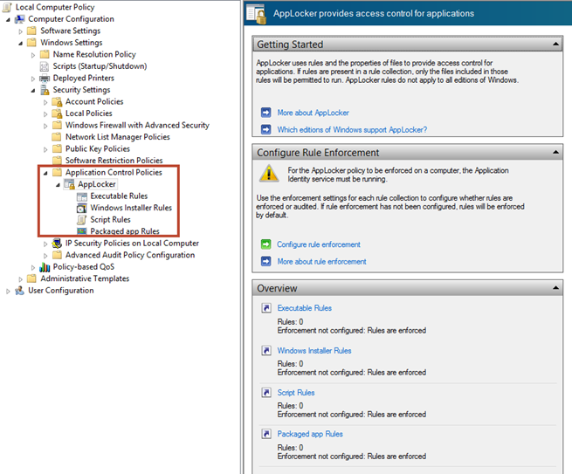Click the Windows Installer Rules tree icon

pos(82,208)
